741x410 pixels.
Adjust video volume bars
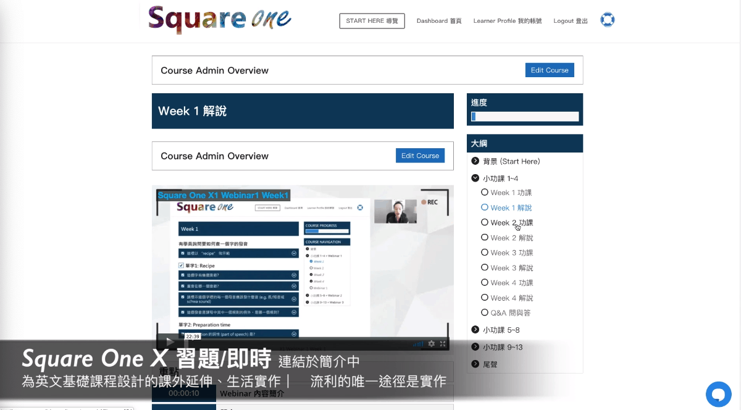click(419, 343)
